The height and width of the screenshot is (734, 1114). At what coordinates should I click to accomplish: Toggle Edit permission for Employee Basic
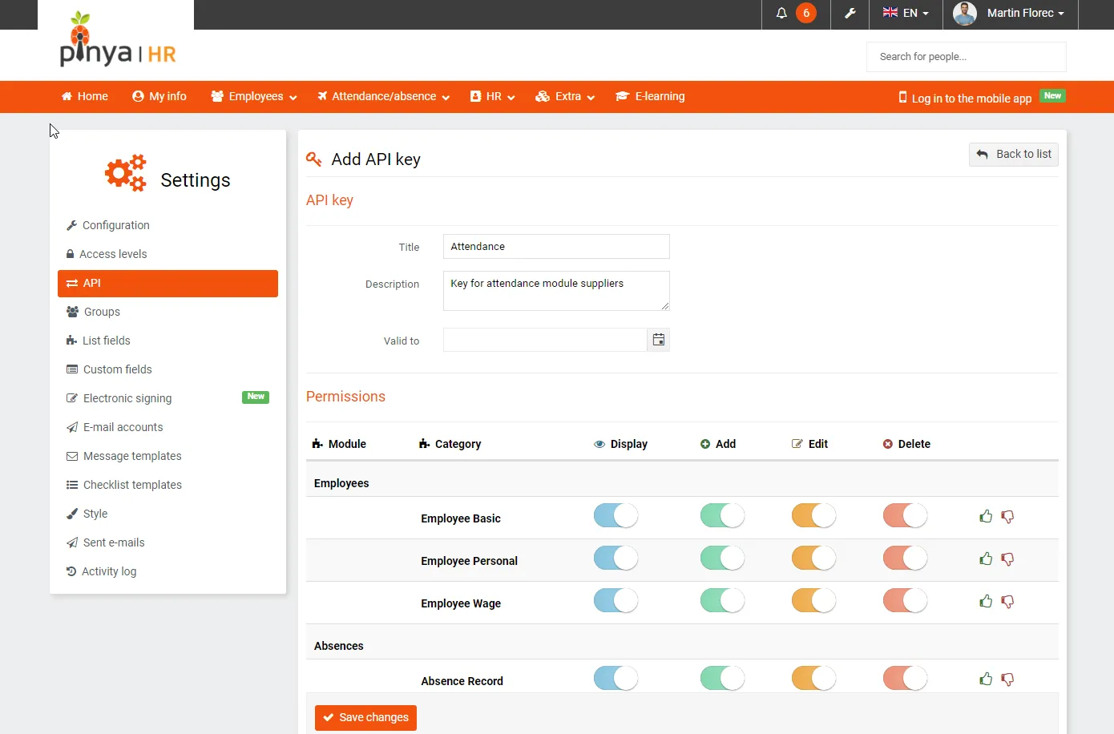(813, 515)
